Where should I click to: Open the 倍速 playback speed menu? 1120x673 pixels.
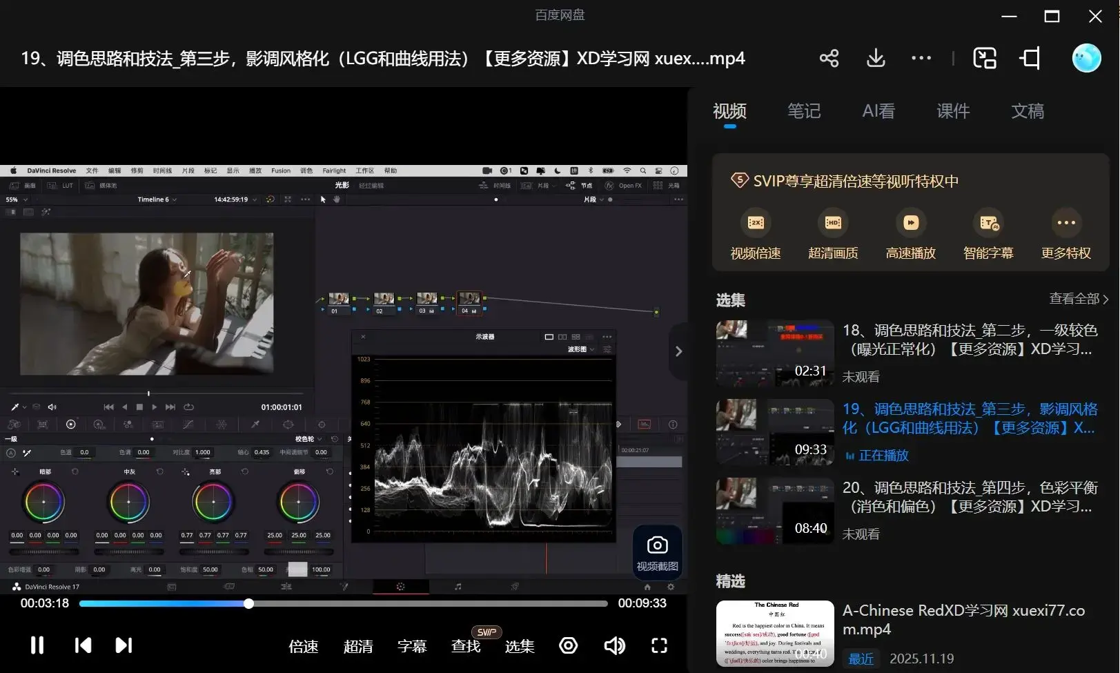tap(303, 646)
